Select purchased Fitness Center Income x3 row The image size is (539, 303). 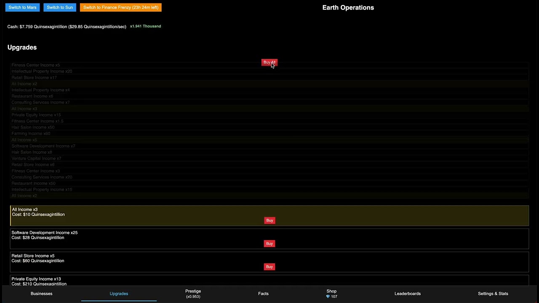[x=269, y=171]
